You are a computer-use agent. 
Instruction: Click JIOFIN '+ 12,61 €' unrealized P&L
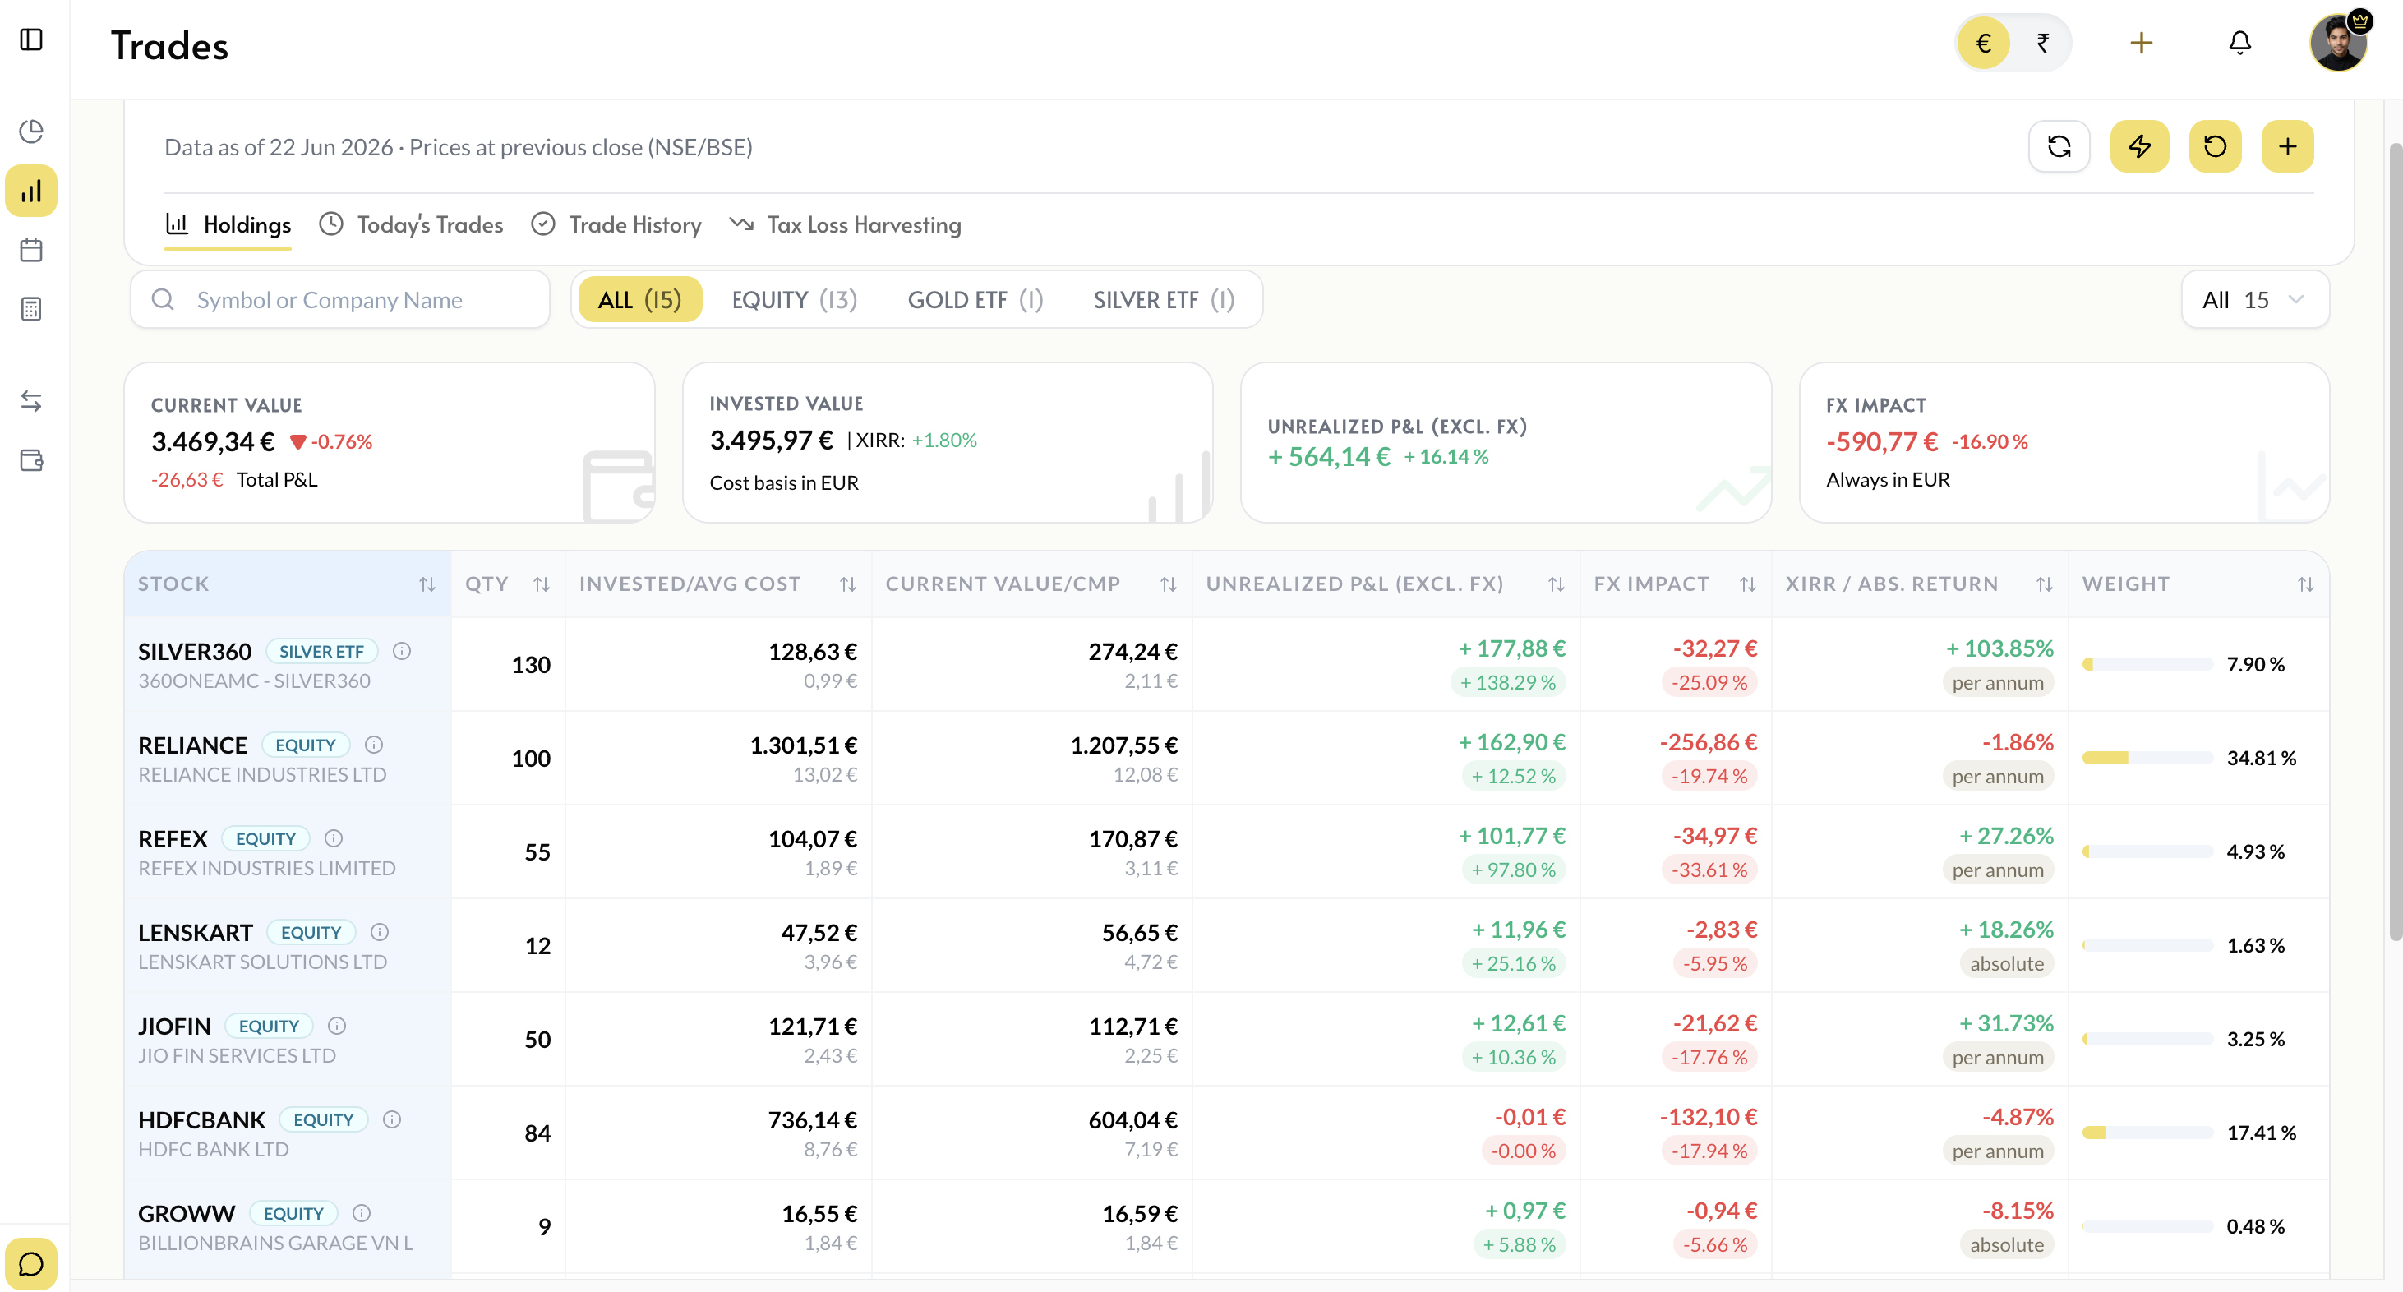[1518, 1023]
